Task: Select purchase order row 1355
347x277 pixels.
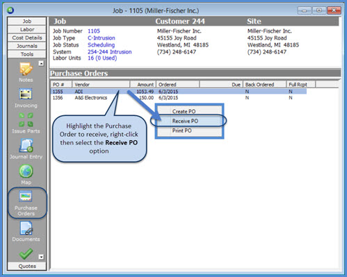Action: (179, 92)
